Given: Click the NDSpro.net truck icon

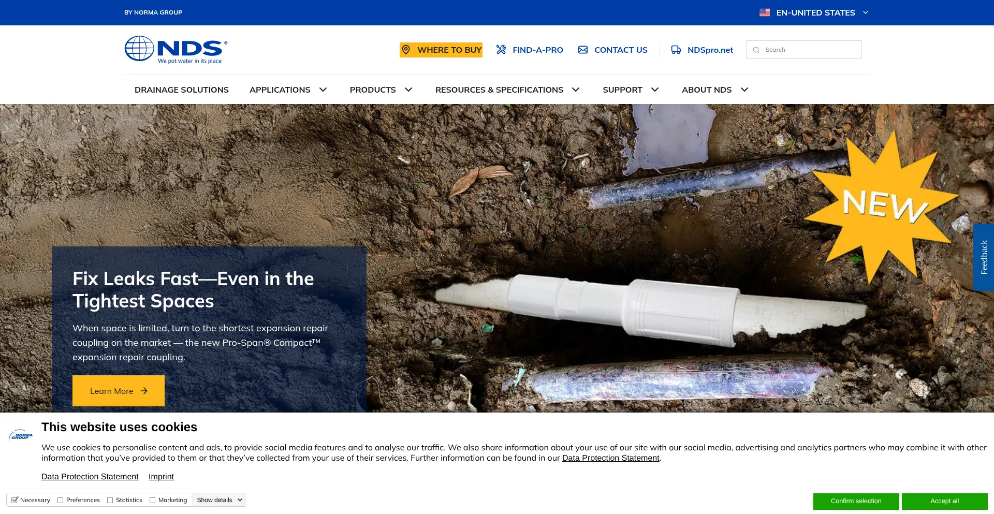Looking at the screenshot, I should [676, 50].
